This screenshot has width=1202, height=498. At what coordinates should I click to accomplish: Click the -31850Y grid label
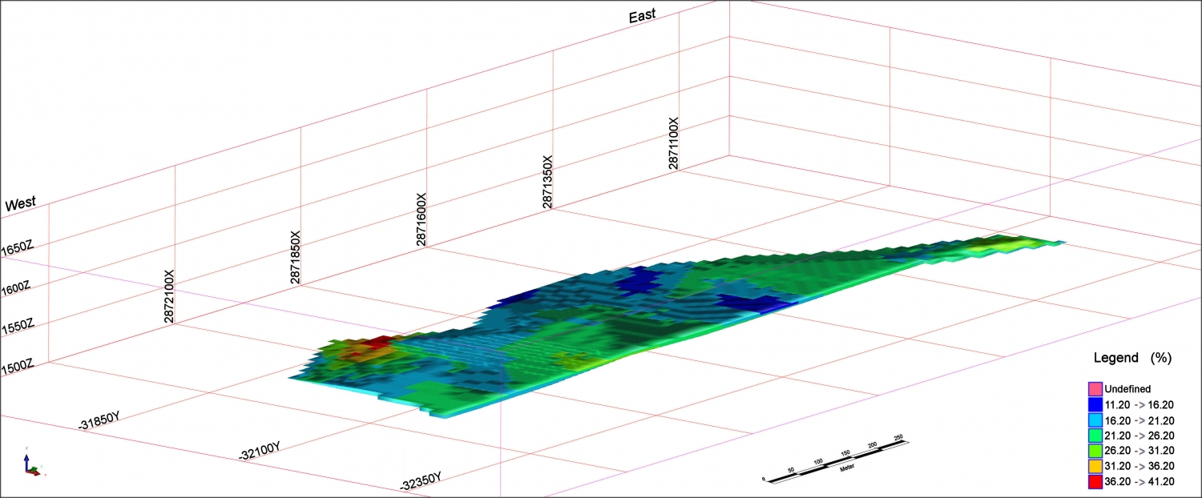coord(99,420)
